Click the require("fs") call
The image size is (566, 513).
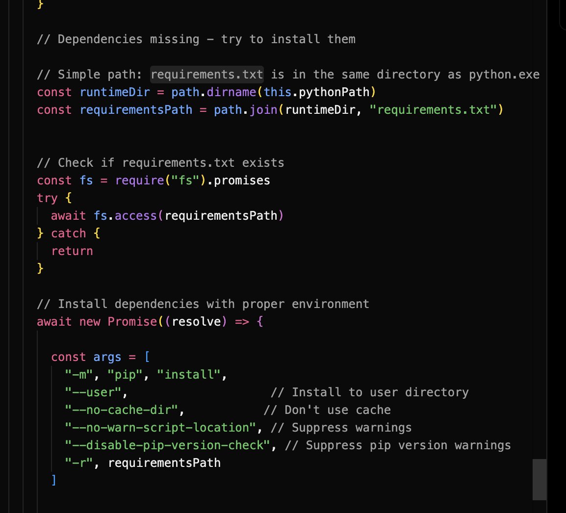click(x=160, y=180)
